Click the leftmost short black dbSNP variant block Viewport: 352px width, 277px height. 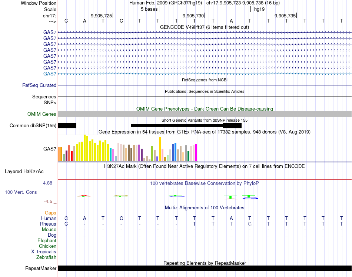click(67, 125)
